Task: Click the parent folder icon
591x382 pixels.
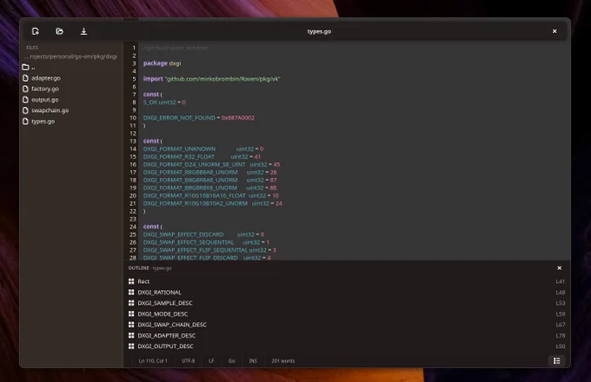Action: pyautogui.click(x=25, y=68)
